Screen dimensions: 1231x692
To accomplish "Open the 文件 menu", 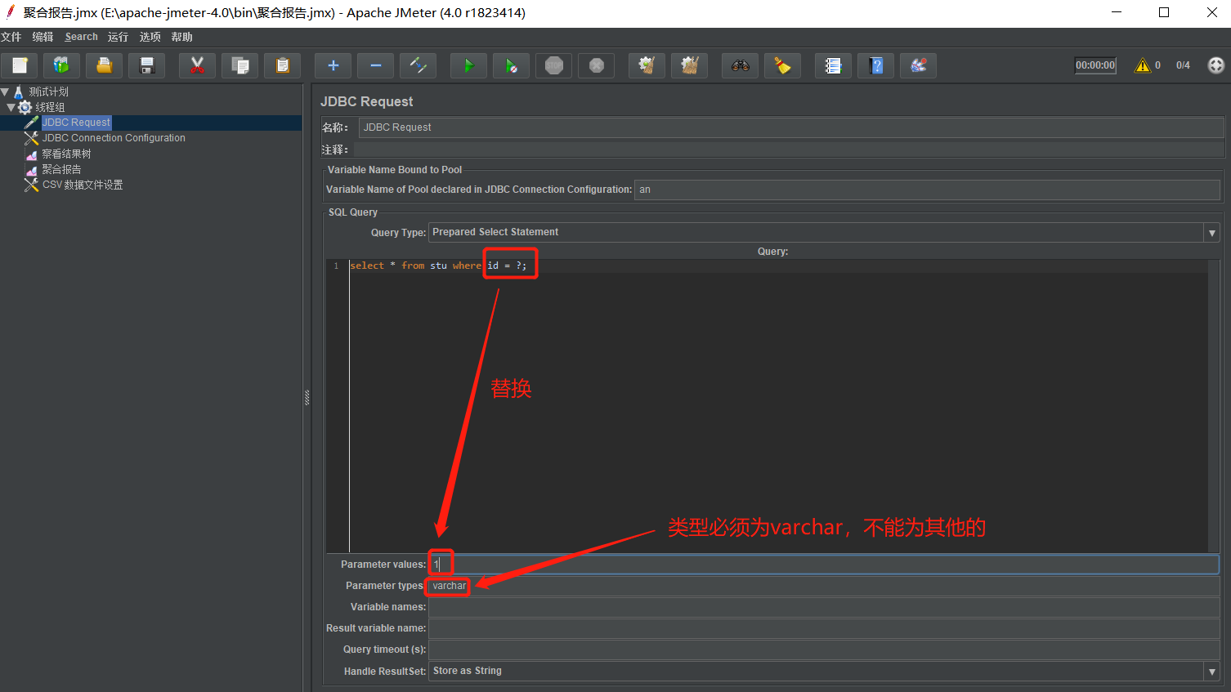I will 11,37.
